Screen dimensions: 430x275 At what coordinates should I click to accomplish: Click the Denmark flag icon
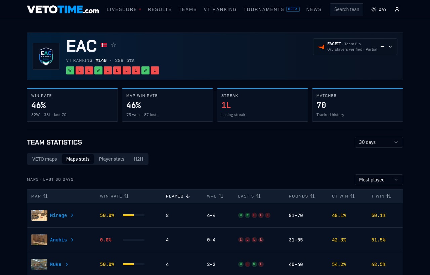[x=104, y=45]
